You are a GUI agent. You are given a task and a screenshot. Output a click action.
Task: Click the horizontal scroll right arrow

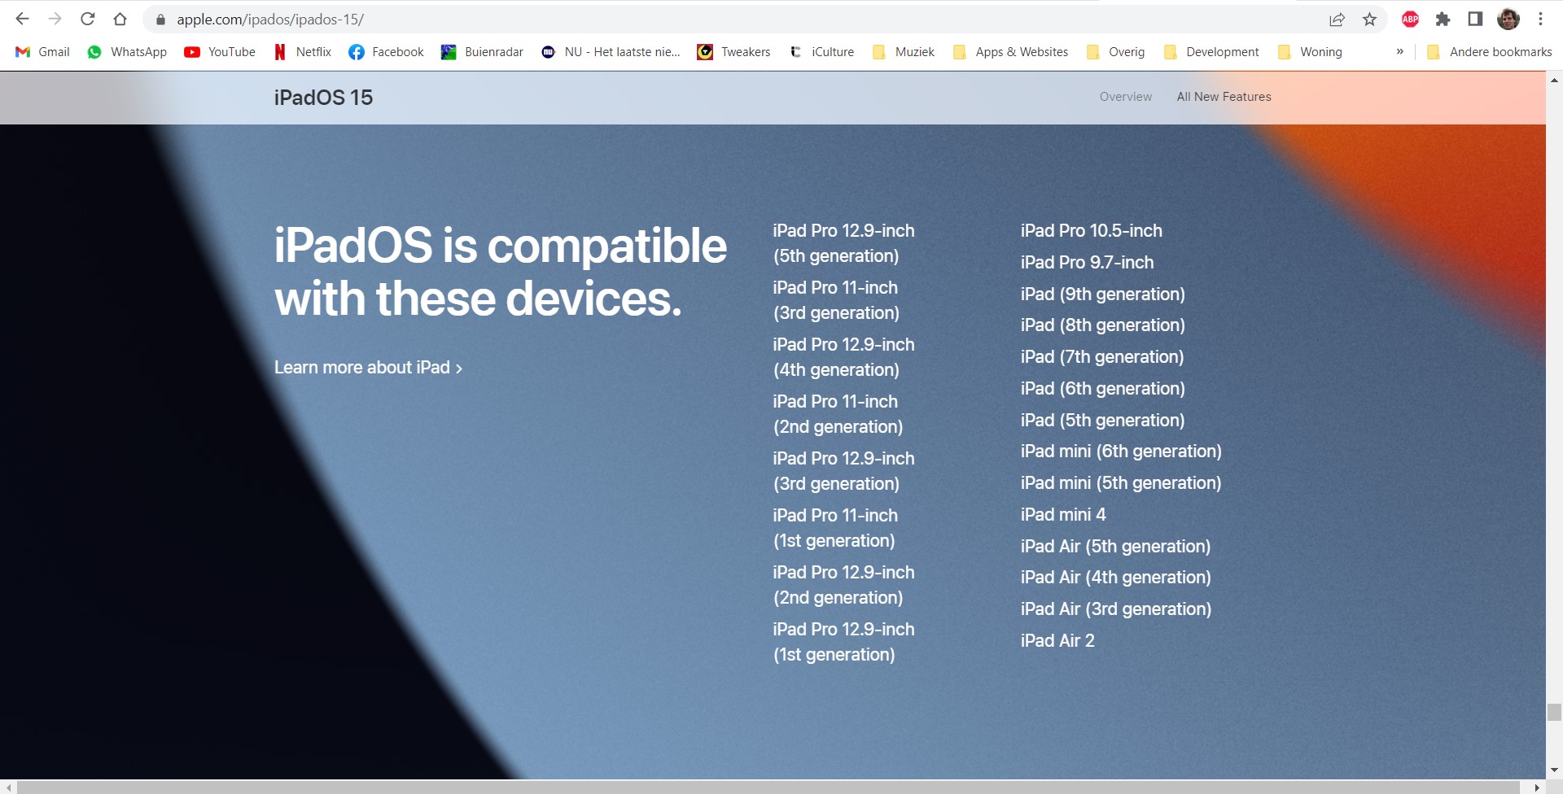pos(1537,787)
